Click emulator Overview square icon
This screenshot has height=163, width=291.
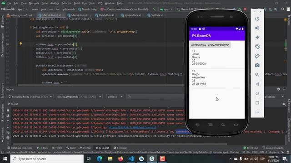[x=257, y=103]
